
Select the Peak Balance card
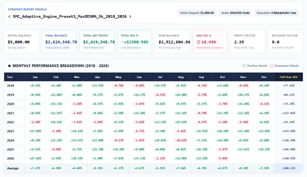pyautogui.click(x=172, y=42)
